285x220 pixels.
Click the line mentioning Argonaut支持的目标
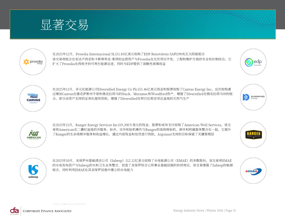[x=133, y=134]
